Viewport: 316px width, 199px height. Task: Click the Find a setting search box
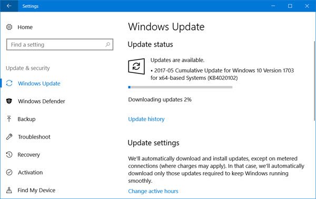[60, 45]
